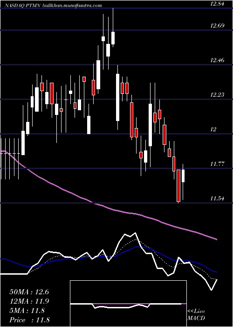Select the 5MA : 11.8 readout
The image size is (233, 327).
pos(27,311)
